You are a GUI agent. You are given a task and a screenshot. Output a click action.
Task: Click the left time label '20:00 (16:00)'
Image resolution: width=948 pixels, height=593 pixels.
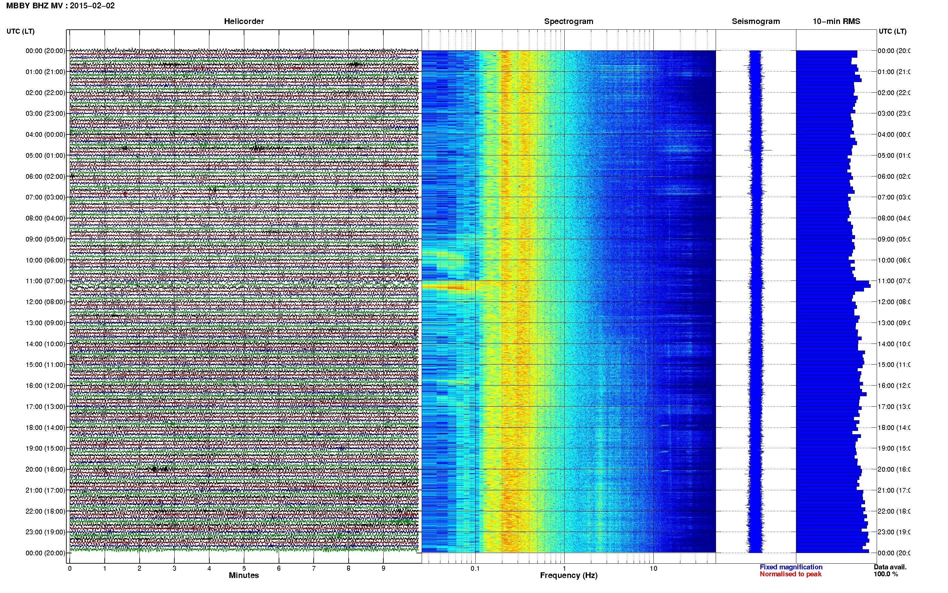coord(45,470)
